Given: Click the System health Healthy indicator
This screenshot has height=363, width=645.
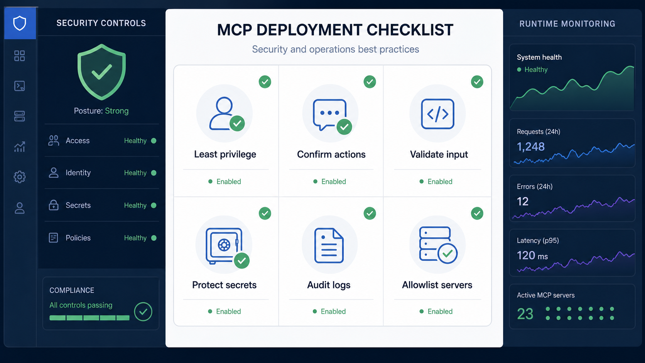Looking at the screenshot, I should click(532, 70).
